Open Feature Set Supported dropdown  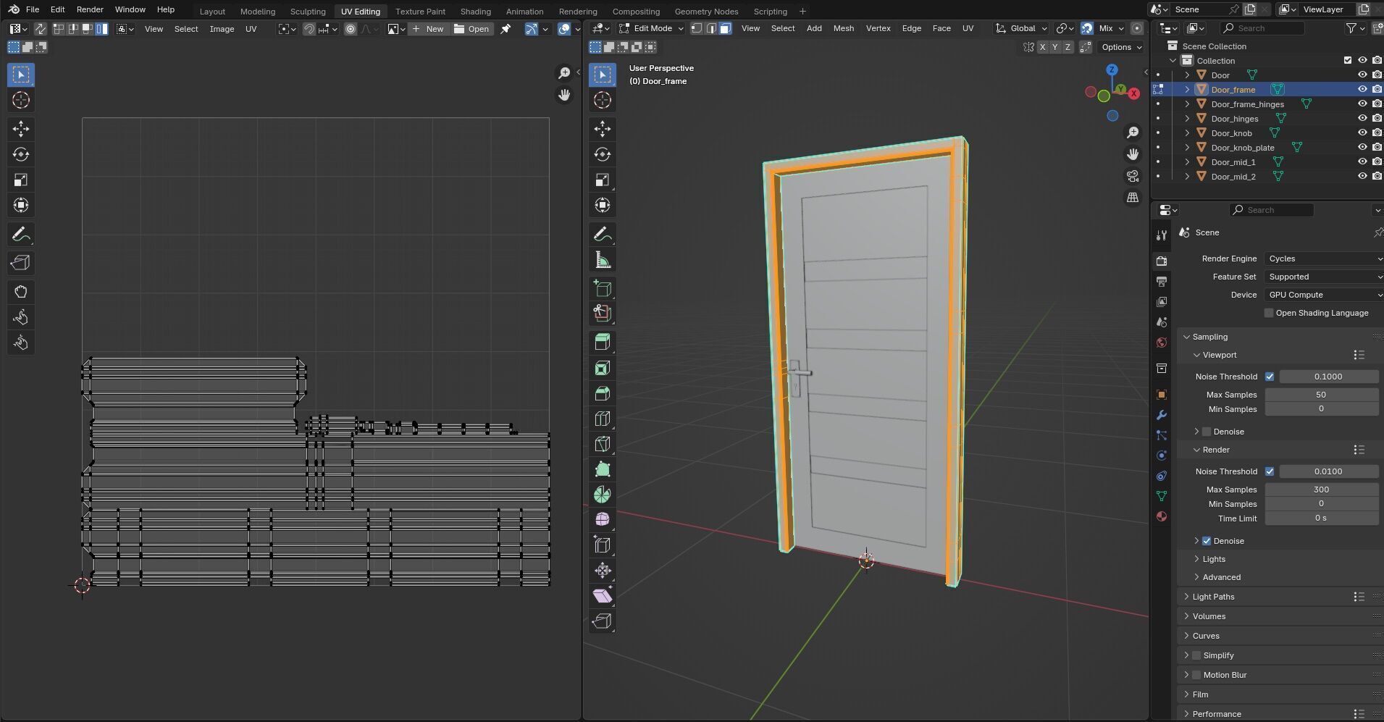coord(1324,277)
